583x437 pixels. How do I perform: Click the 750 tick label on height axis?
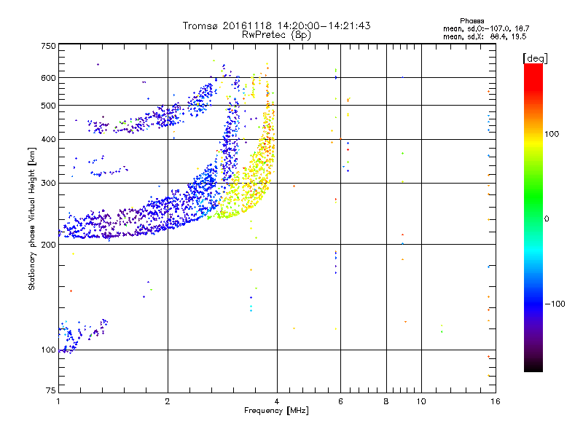(48, 46)
